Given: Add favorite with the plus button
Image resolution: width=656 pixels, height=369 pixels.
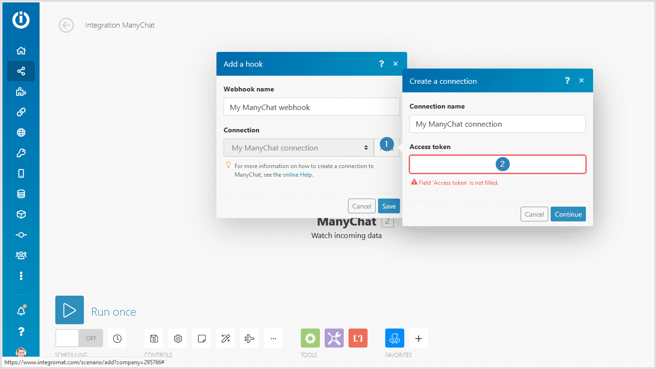Looking at the screenshot, I should (419, 338).
